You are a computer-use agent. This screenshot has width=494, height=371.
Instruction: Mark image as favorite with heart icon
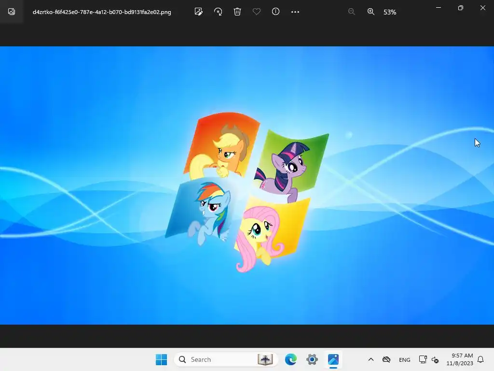click(257, 12)
